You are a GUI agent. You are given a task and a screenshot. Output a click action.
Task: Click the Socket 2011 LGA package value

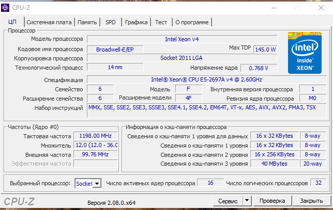pos(182,58)
